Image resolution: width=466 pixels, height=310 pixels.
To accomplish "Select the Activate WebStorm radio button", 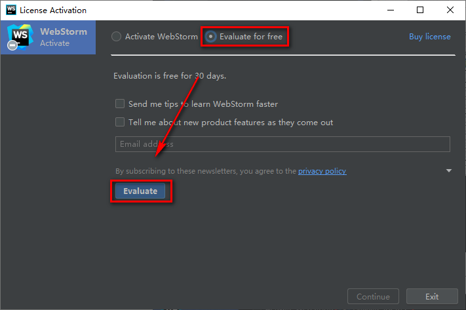I will coord(117,37).
